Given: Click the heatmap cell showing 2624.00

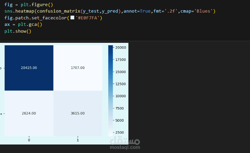Looking at the screenshot, I should [x=29, y=113].
